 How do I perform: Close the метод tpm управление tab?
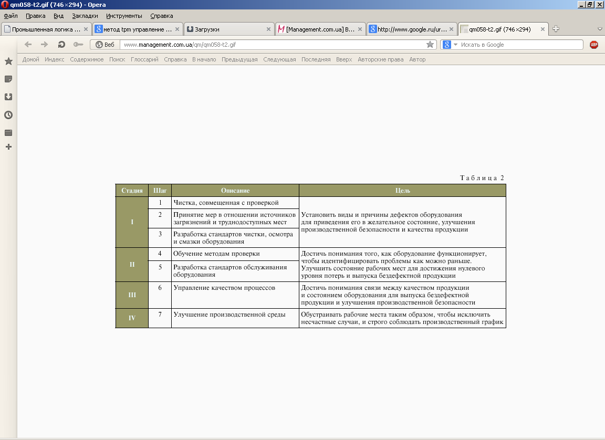(177, 29)
